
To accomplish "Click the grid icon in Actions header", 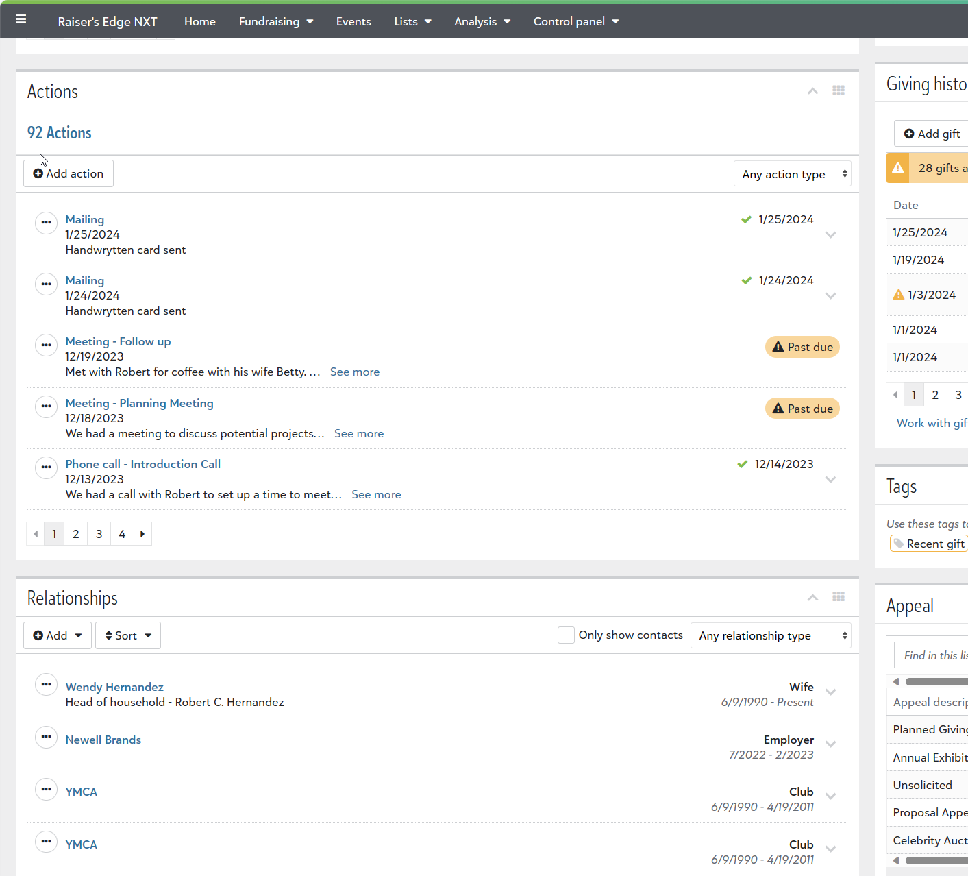I will [x=838, y=90].
